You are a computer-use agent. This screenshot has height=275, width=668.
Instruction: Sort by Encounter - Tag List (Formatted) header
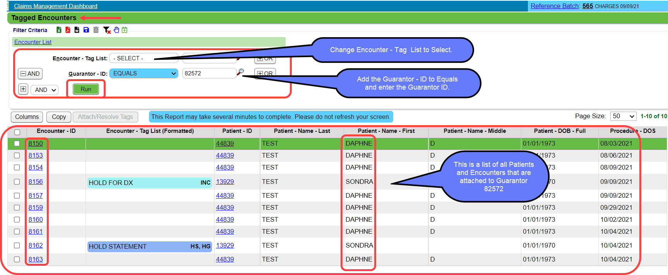point(150,131)
